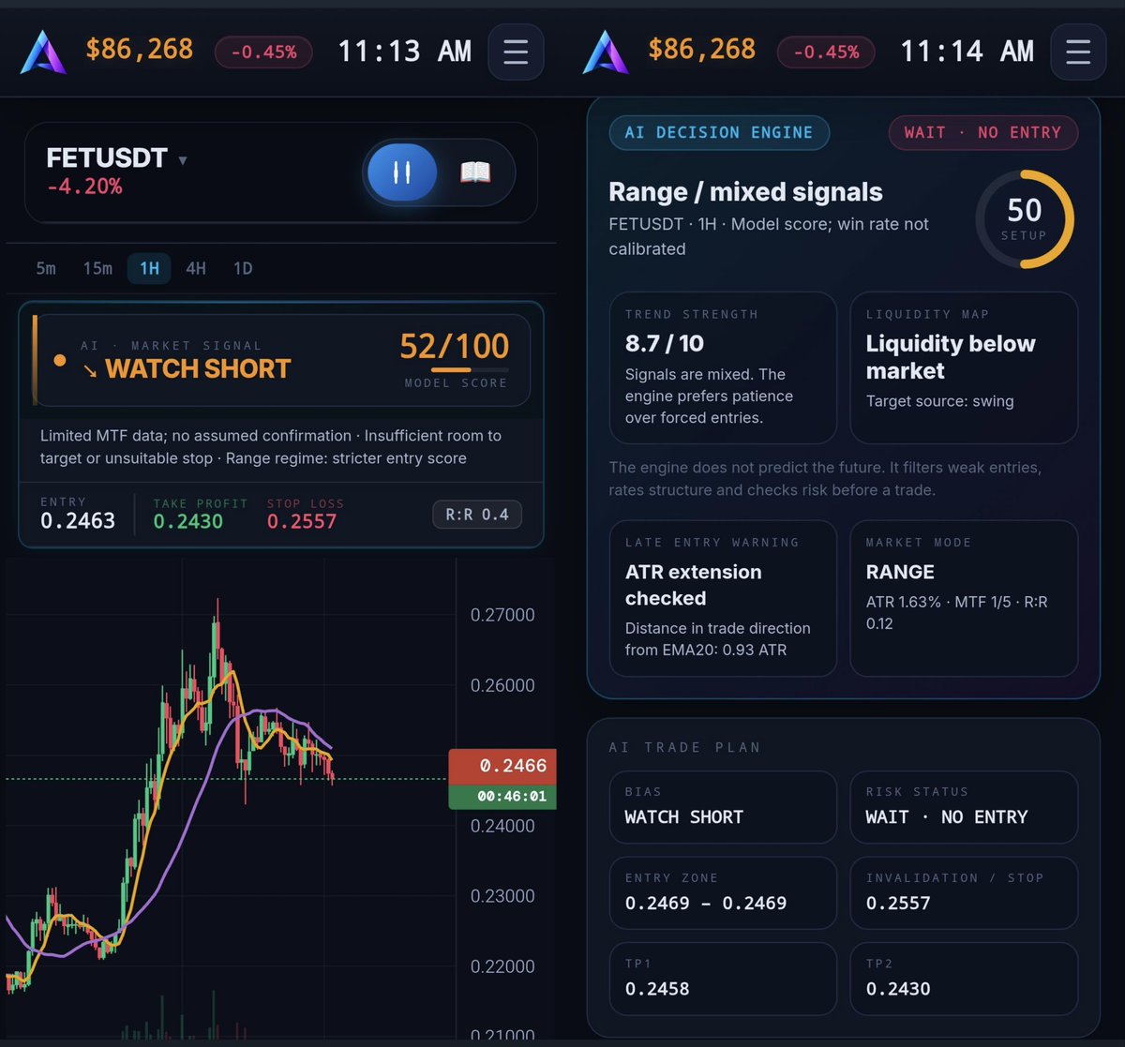Viewport: 1125px width, 1047px height.
Task: Click the $86,268 price beside 11:14 AM
Action: pyautogui.click(x=701, y=50)
